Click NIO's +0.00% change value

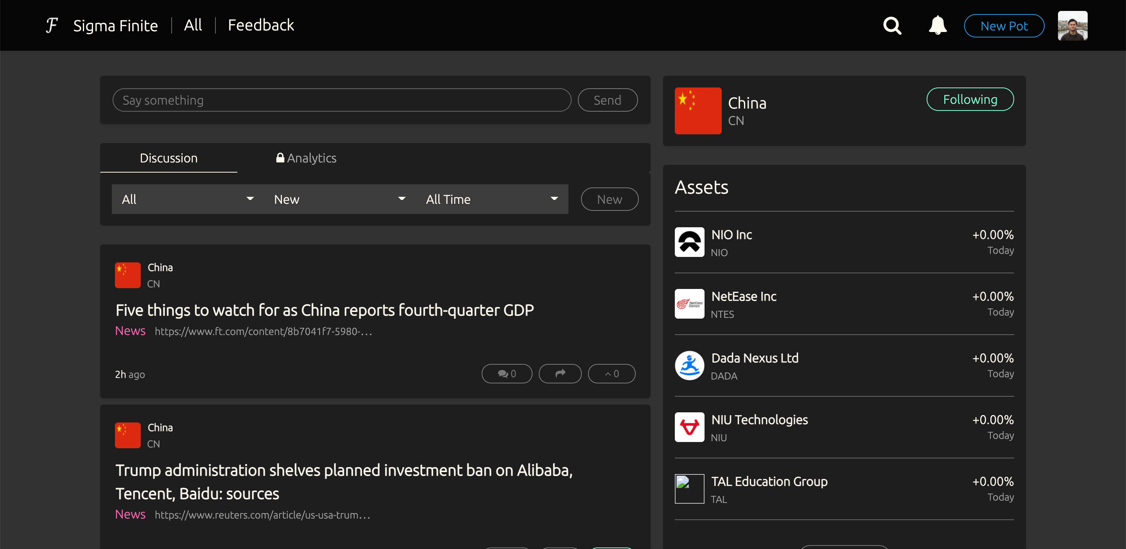click(x=992, y=235)
